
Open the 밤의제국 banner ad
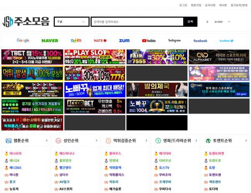[x=157, y=90]
